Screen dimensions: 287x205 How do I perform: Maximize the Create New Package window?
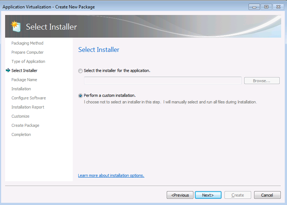(x=266, y=7)
